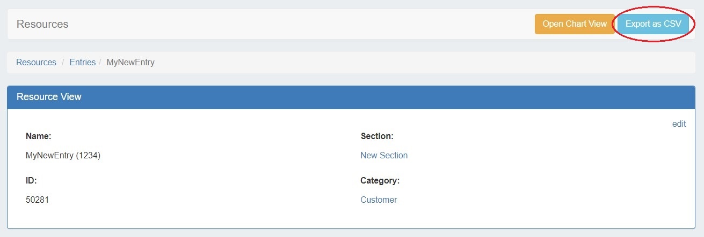Click the edit link in Resource View
This screenshot has height=237, width=704.
tap(679, 124)
